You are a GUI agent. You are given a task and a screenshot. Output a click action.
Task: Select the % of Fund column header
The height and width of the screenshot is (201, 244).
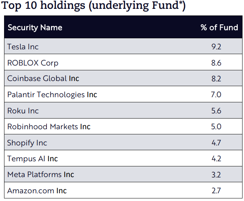219,28
